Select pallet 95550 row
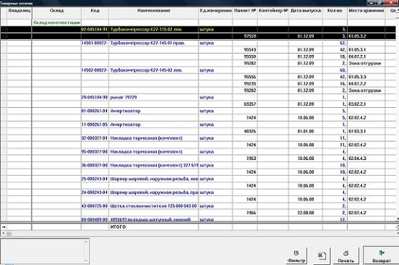 [198, 56]
